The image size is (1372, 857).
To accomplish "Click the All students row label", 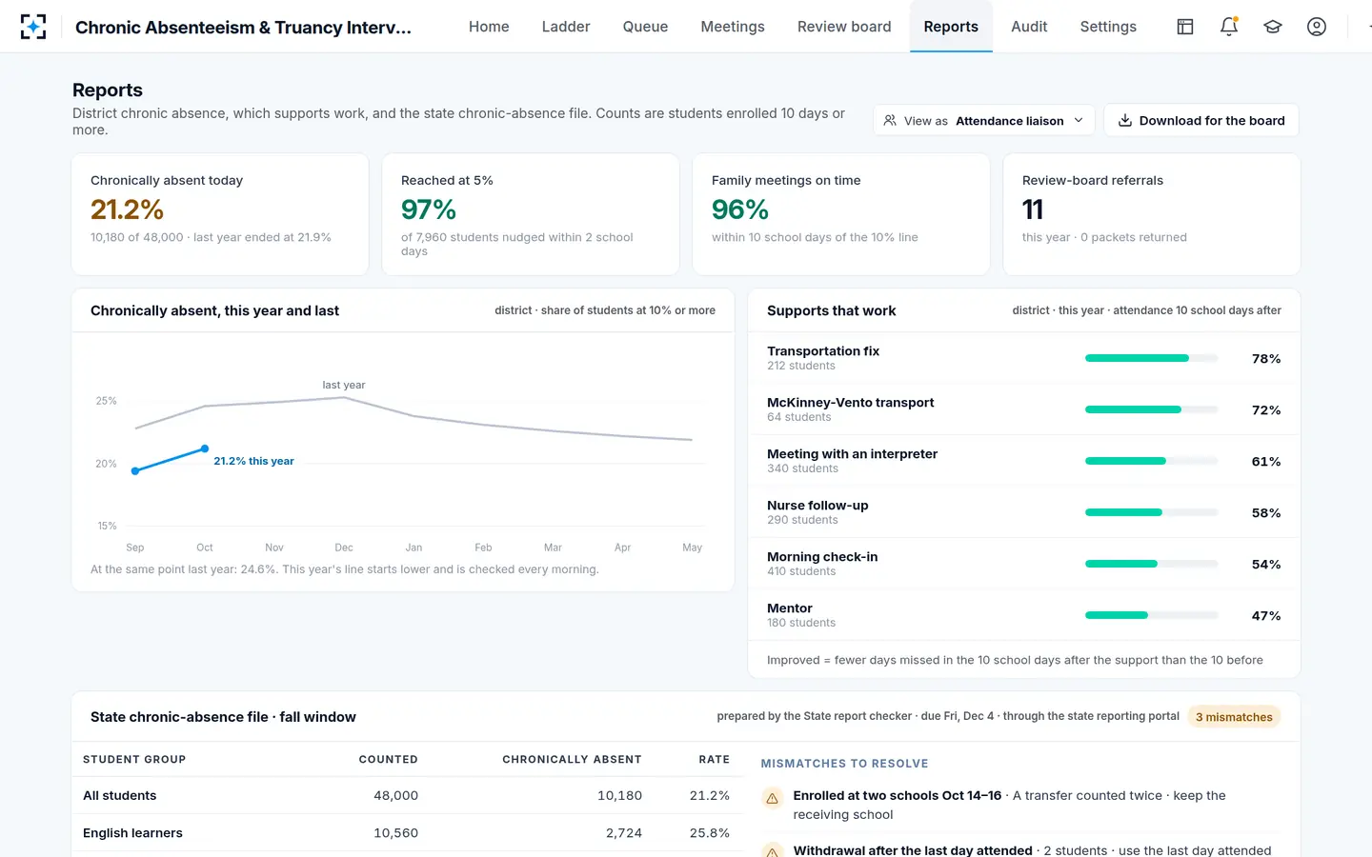I will click(x=120, y=795).
